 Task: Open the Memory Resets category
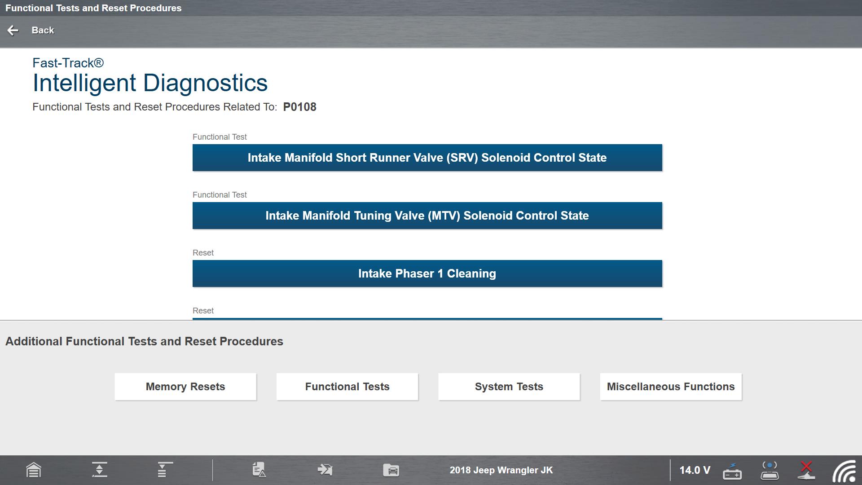[x=185, y=387]
